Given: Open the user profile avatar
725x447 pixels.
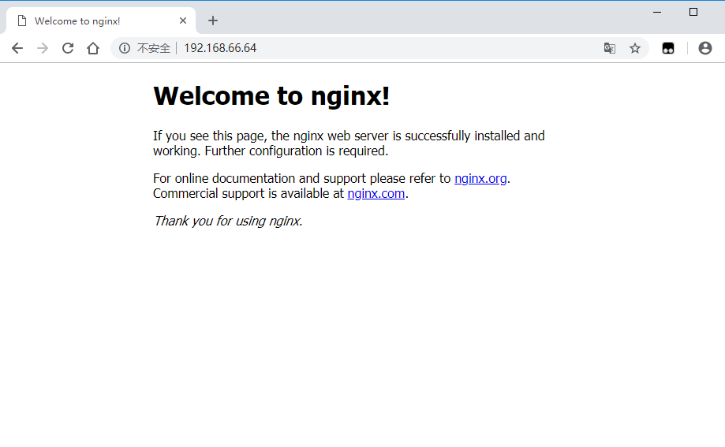Looking at the screenshot, I should click(x=705, y=48).
